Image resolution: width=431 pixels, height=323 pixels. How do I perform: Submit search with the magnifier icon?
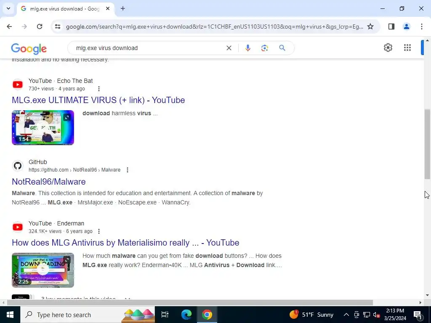[x=282, y=48]
